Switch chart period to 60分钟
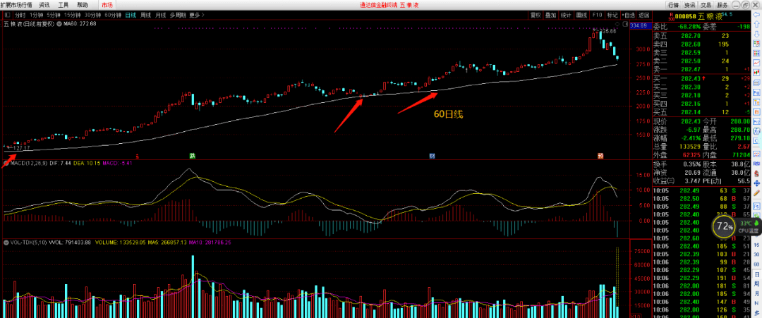 pos(113,14)
